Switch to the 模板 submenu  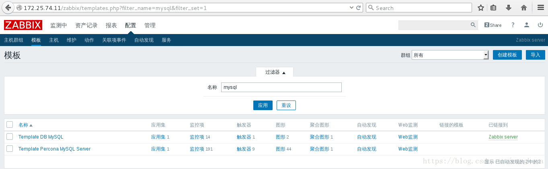(x=36, y=40)
